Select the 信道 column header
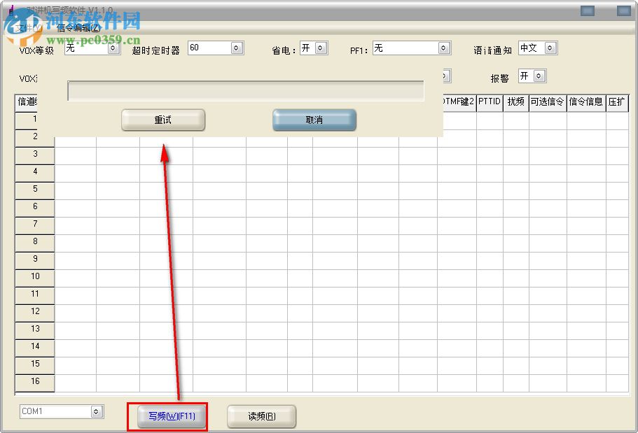The image size is (638, 433). point(27,102)
